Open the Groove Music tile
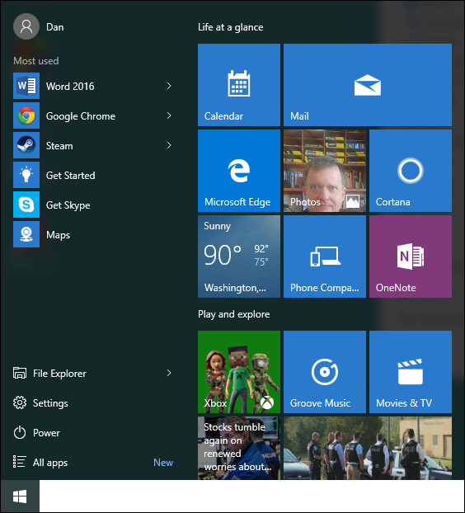Image resolution: width=465 pixels, height=513 pixels. (325, 372)
